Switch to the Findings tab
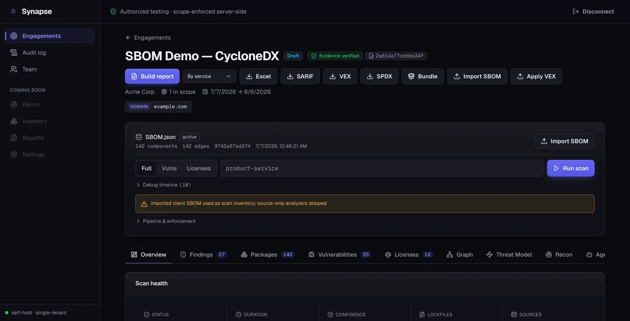Screen dimensions: 630x321 point(204,255)
